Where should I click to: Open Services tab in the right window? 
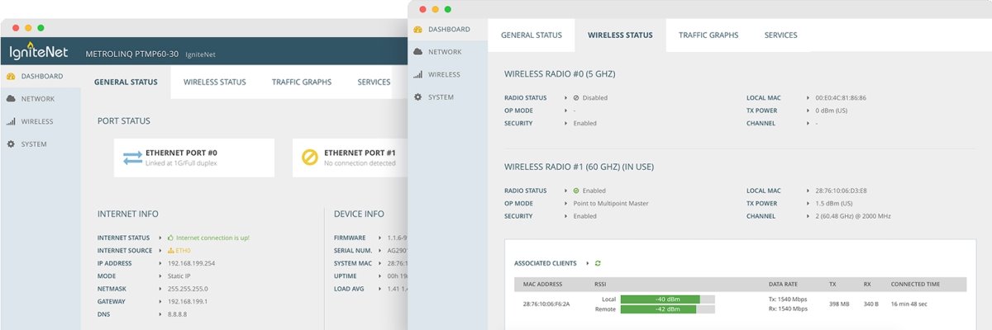(x=781, y=35)
